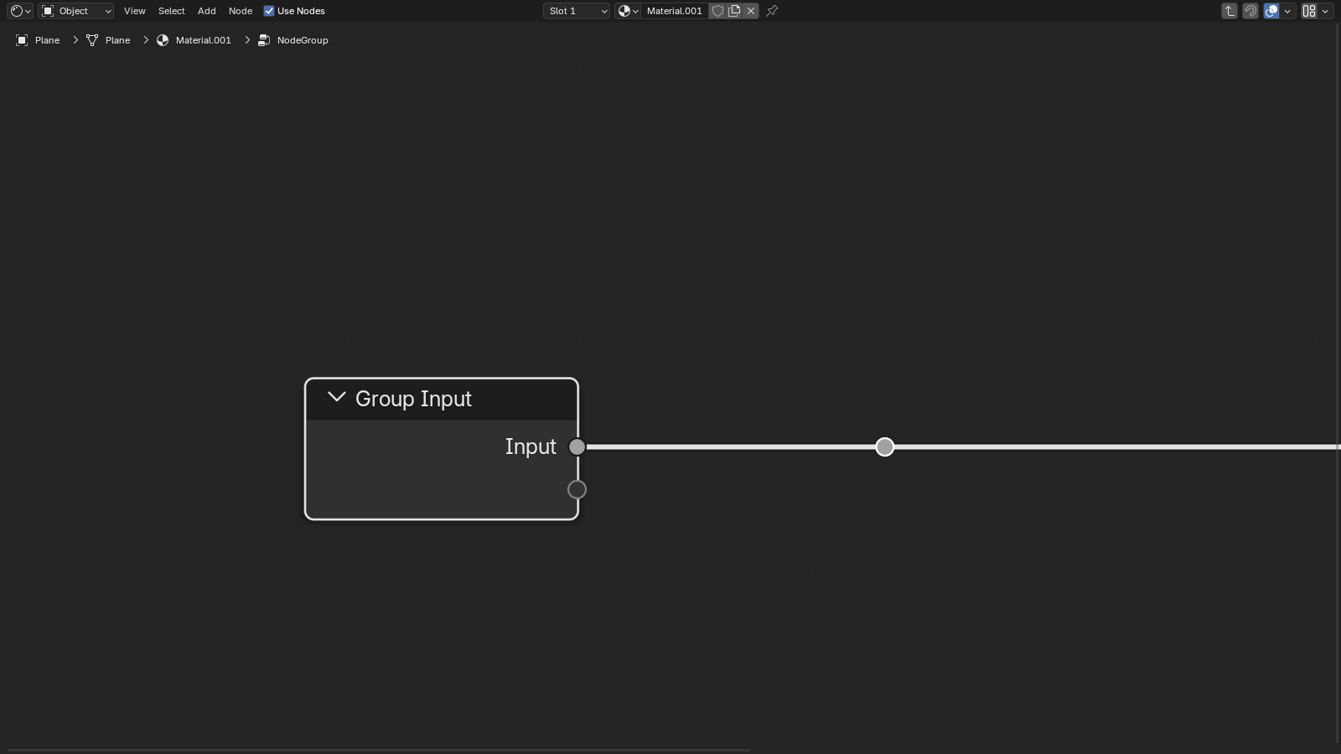Open the overlays options dropdown arrow
1341x754 pixels.
click(1287, 11)
